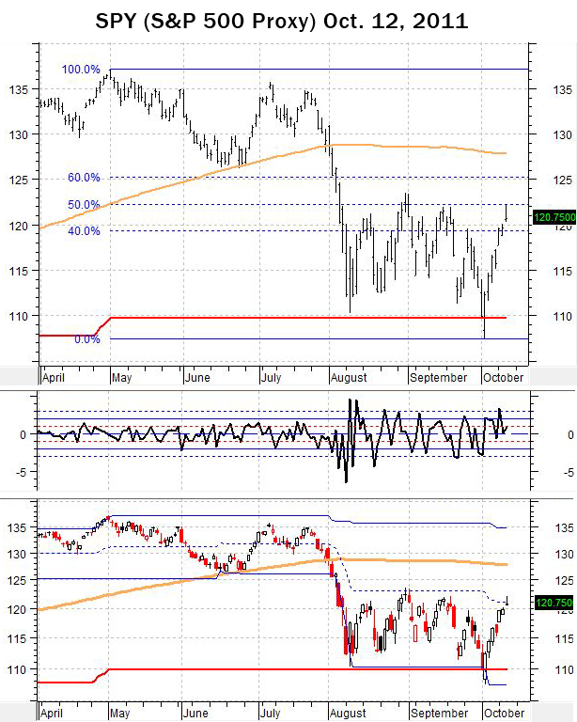Choose April on the candlestick chart's time axis
This screenshot has height=722, width=577.
[52, 714]
